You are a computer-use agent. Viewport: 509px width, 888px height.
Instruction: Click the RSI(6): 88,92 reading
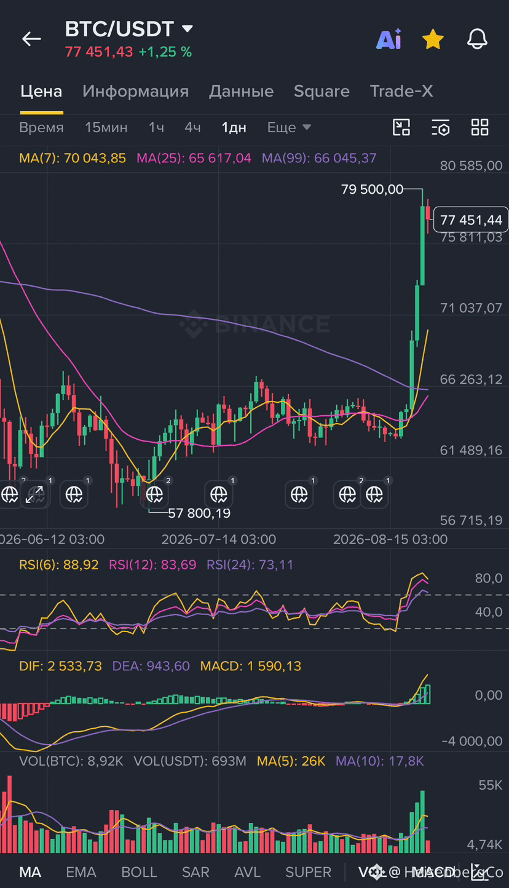coord(58,565)
